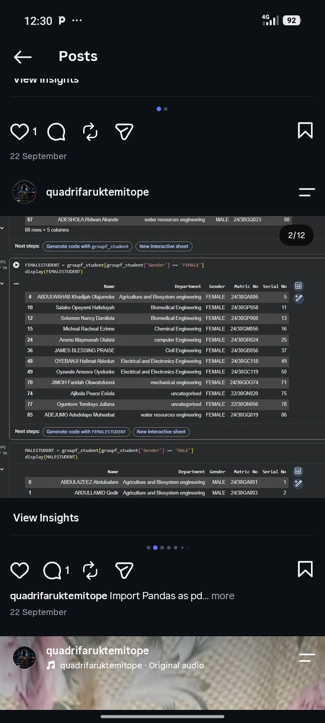Open the Original audio link
Viewport: 325px width, 723px height.
[x=176, y=666]
